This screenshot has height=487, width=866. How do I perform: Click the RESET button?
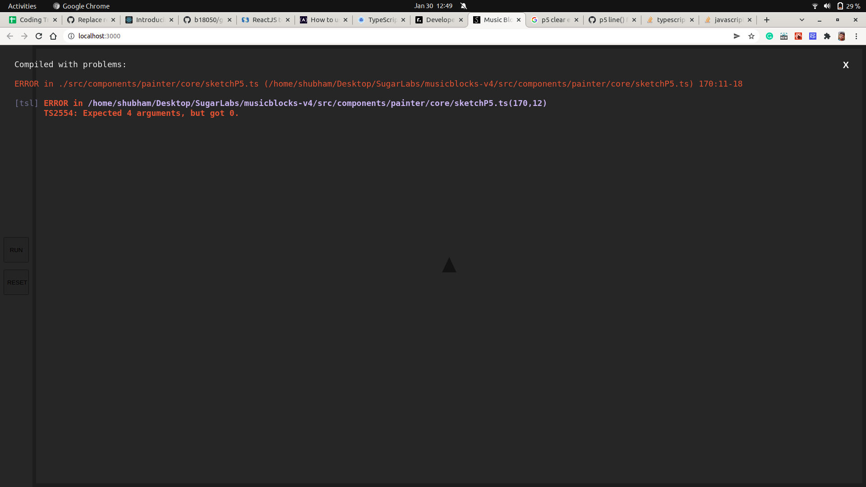pos(16,282)
